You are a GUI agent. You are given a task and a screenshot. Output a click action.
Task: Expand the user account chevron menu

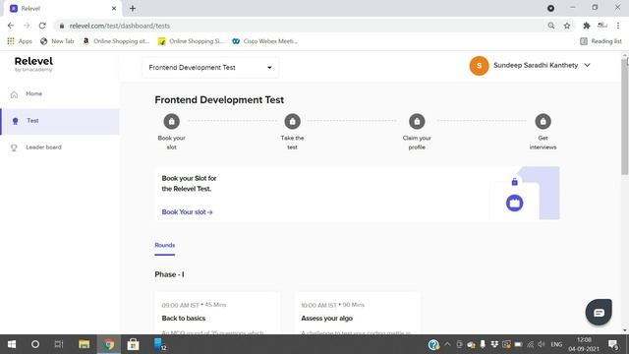tap(587, 65)
